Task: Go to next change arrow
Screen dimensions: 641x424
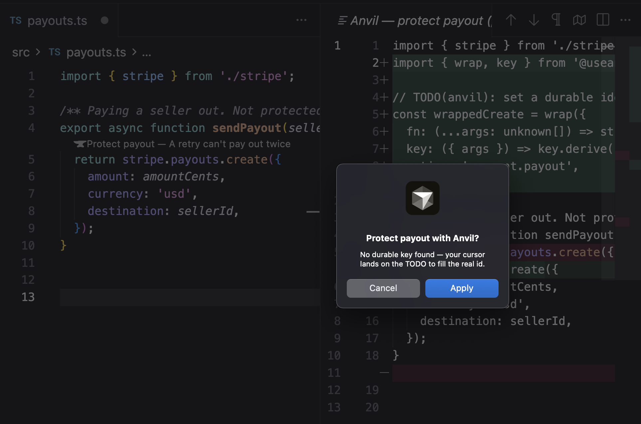Action: click(534, 20)
